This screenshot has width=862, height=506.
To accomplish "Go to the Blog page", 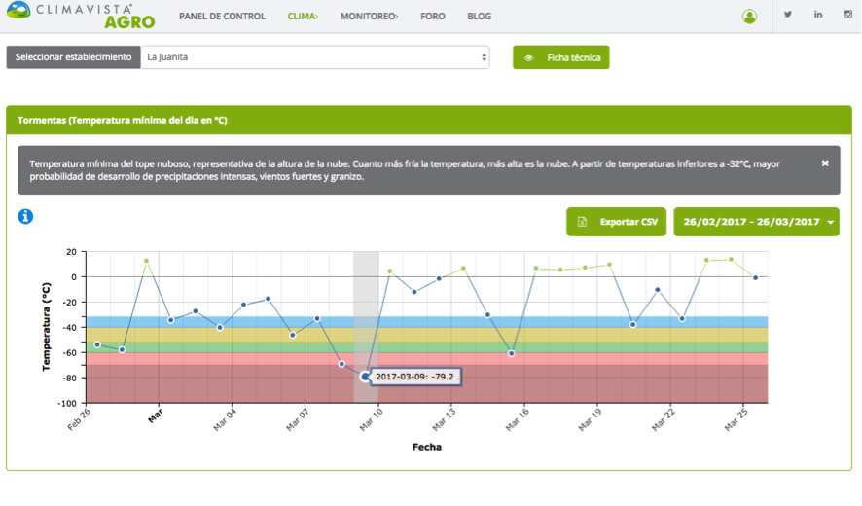I will tap(480, 17).
